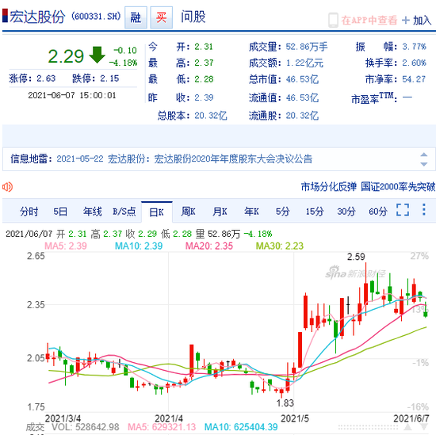The height and width of the screenshot is (435, 436).
Task: Click the 总市值 46.53亿 value
Action: click(302, 79)
